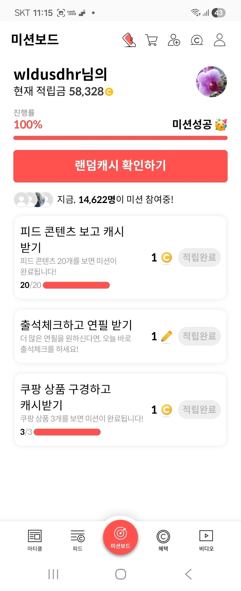Open the my profile person icon
This screenshot has height=591, width=241.
(x=220, y=40)
